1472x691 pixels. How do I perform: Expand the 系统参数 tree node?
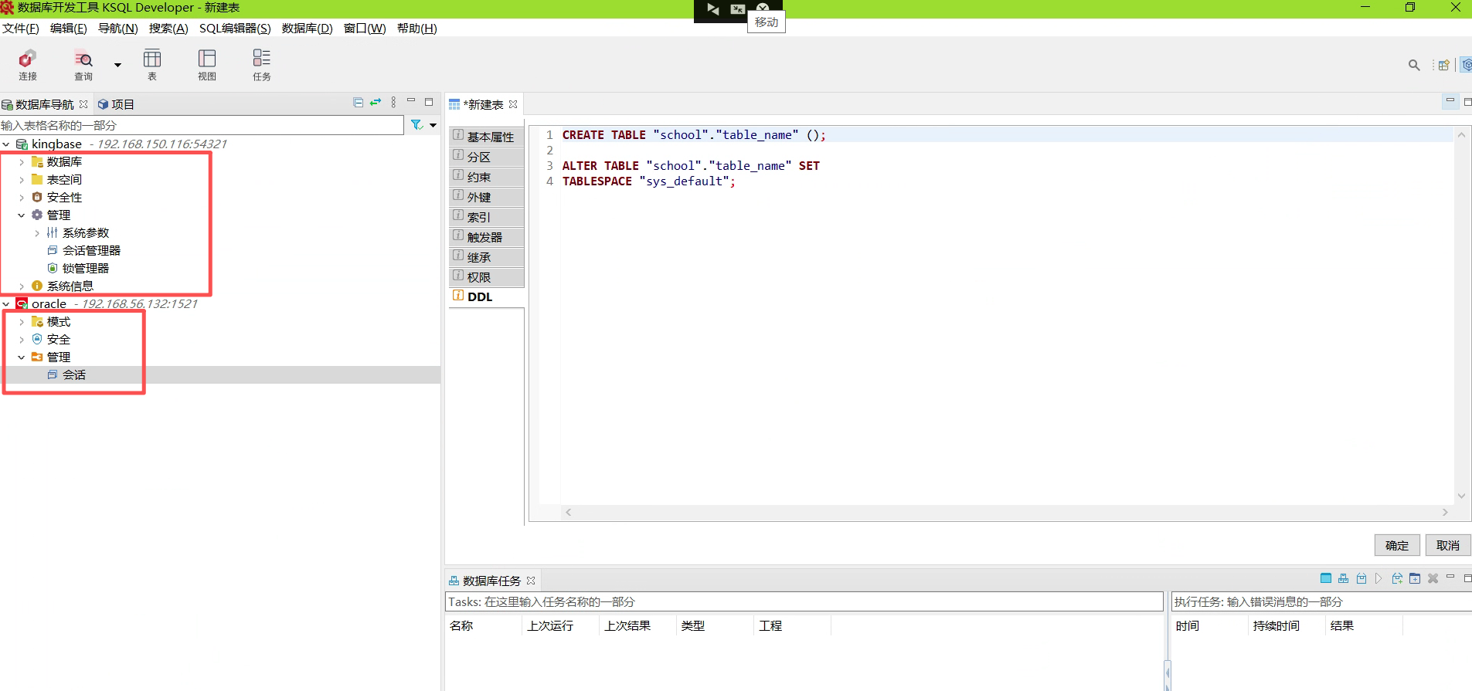[37, 233]
